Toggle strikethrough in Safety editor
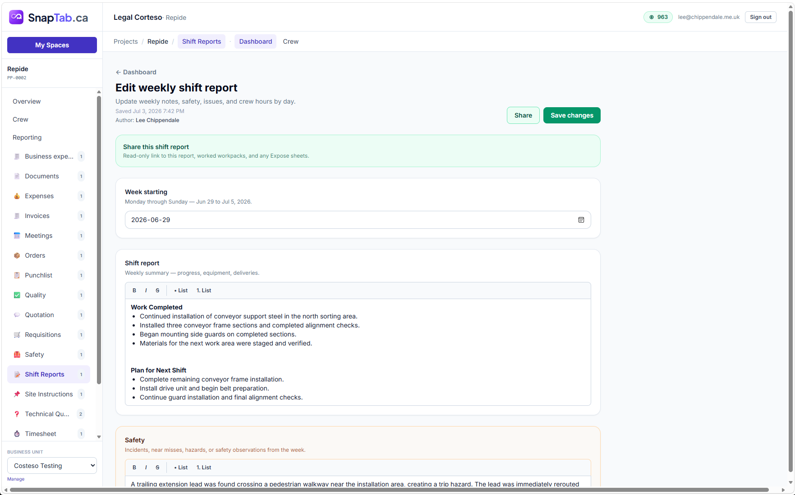The width and height of the screenshot is (795, 495). pyautogui.click(x=157, y=468)
